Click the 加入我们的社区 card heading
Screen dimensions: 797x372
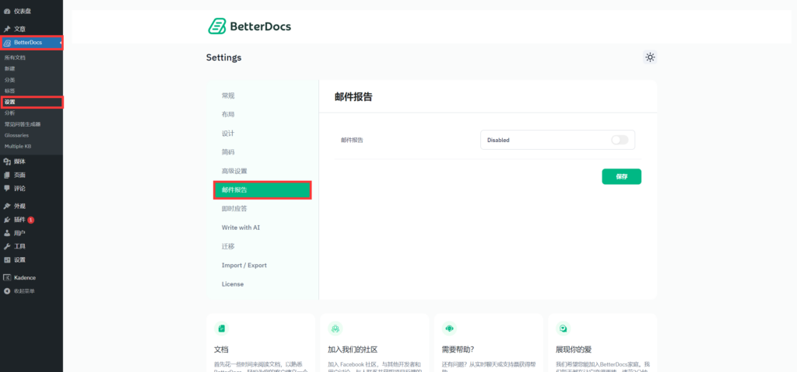click(353, 349)
